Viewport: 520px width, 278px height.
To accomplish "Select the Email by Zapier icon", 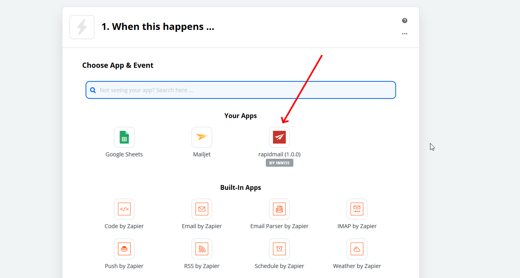I will click(x=202, y=209).
